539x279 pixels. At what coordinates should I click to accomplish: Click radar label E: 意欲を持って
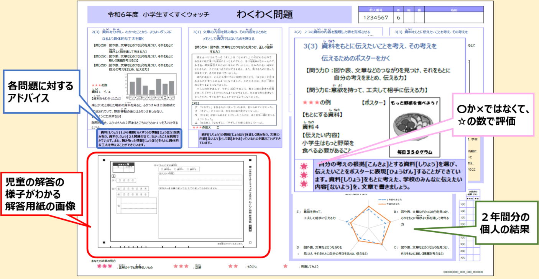[316, 214]
